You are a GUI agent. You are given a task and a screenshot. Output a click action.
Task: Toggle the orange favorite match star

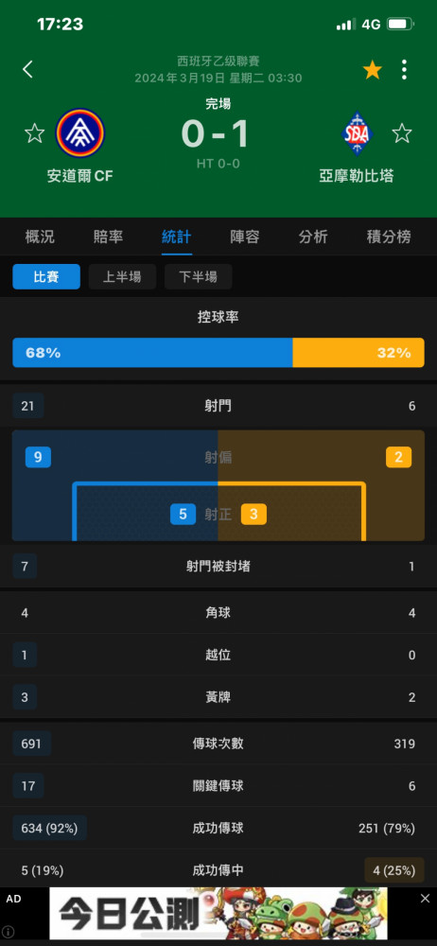pyautogui.click(x=373, y=70)
